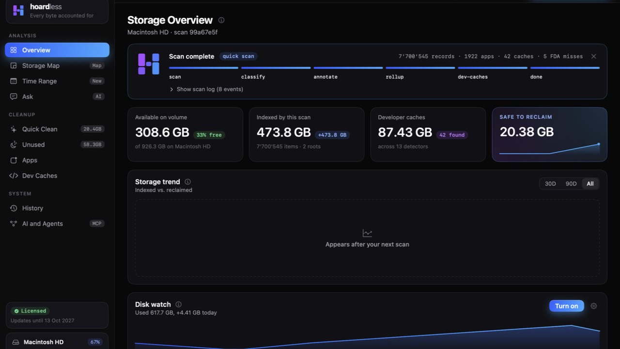Open the Developer caches card
The image size is (620, 349).
tap(428, 134)
